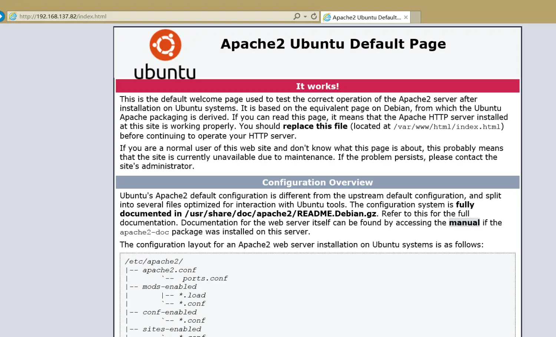
Task: Click the /etc/apache2/ line in layout tree
Action: (x=154, y=262)
